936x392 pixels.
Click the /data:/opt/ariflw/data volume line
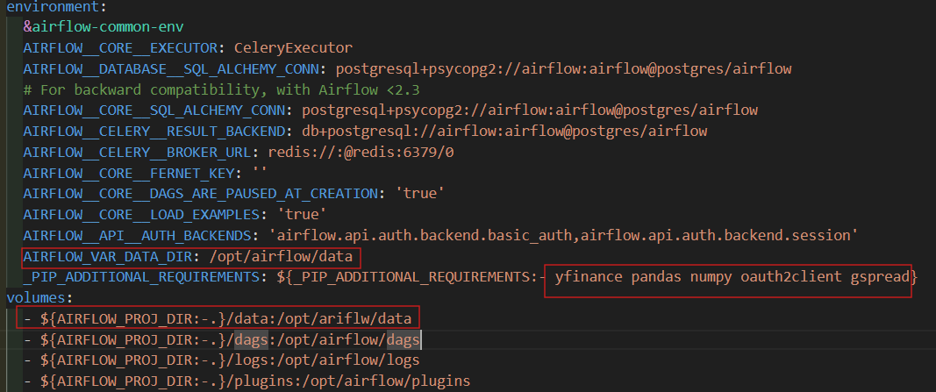(218, 317)
